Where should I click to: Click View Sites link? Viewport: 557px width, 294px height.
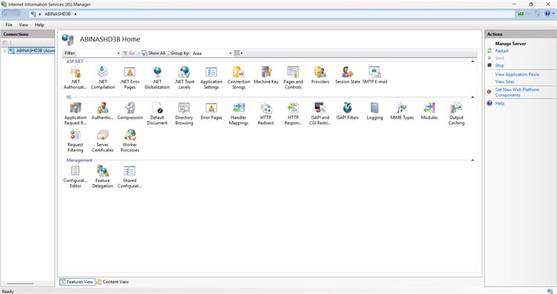[505, 81]
